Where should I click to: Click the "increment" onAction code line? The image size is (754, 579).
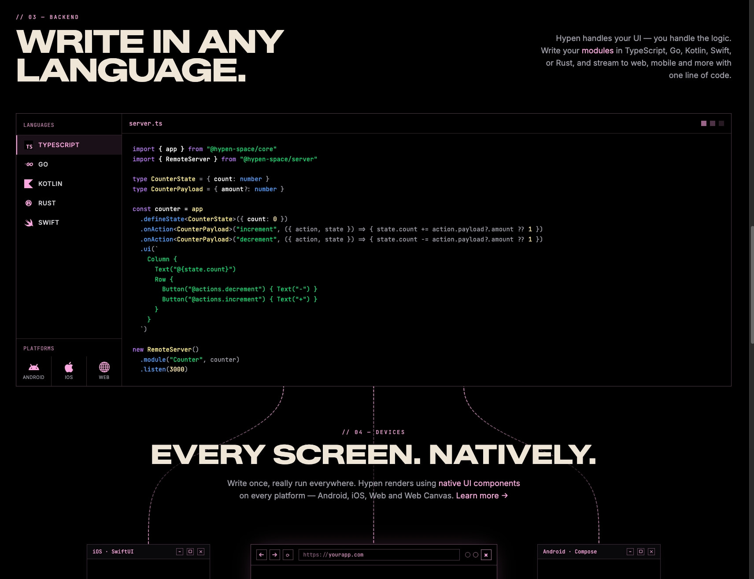click(341, 229)
